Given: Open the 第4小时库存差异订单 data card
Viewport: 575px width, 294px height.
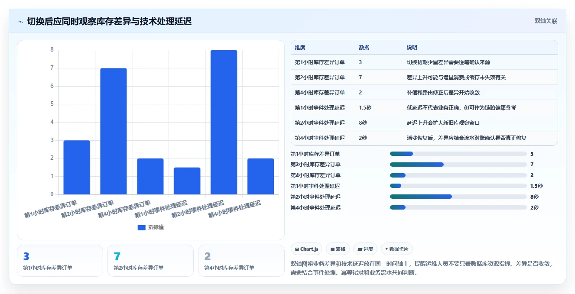Looking at the screenshot, I should tap(241, 261).
